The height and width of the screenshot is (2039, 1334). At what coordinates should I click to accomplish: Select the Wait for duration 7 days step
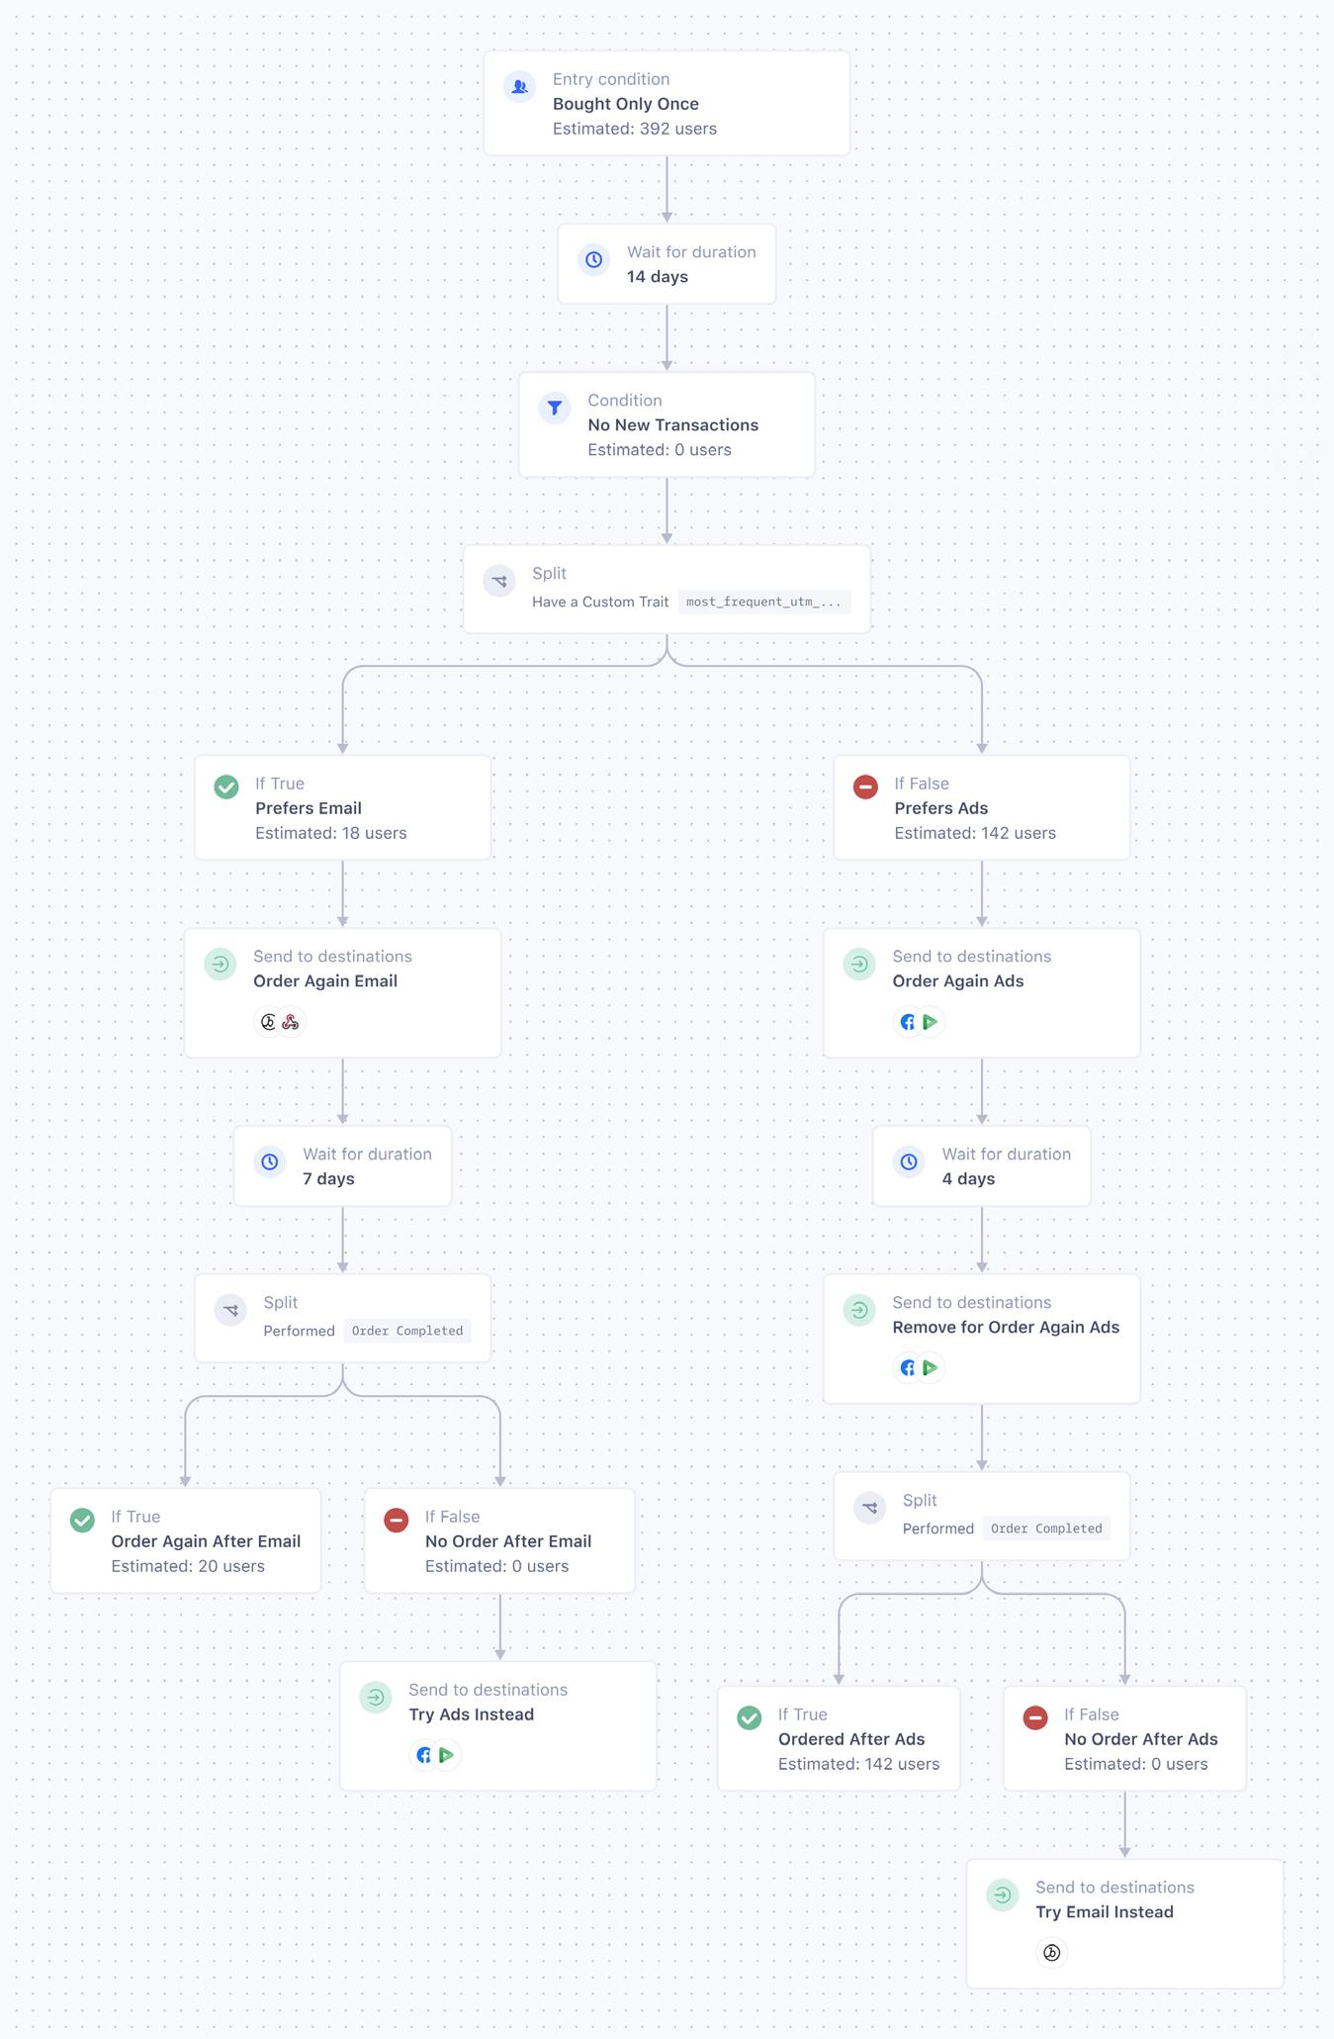pos(342,1166)
